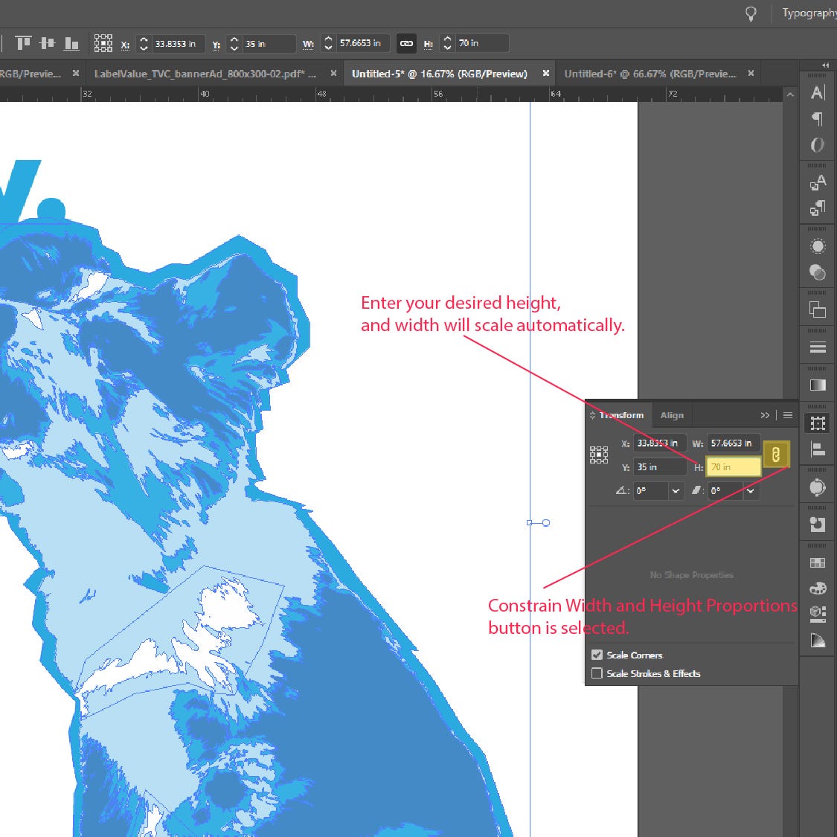
Task: Click the H field showing 70 in control bar
Action: pos(481,44)
